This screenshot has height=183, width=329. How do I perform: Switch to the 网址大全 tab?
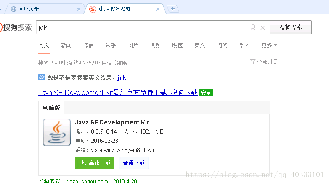pyautogui.click(x=44, y=9)
